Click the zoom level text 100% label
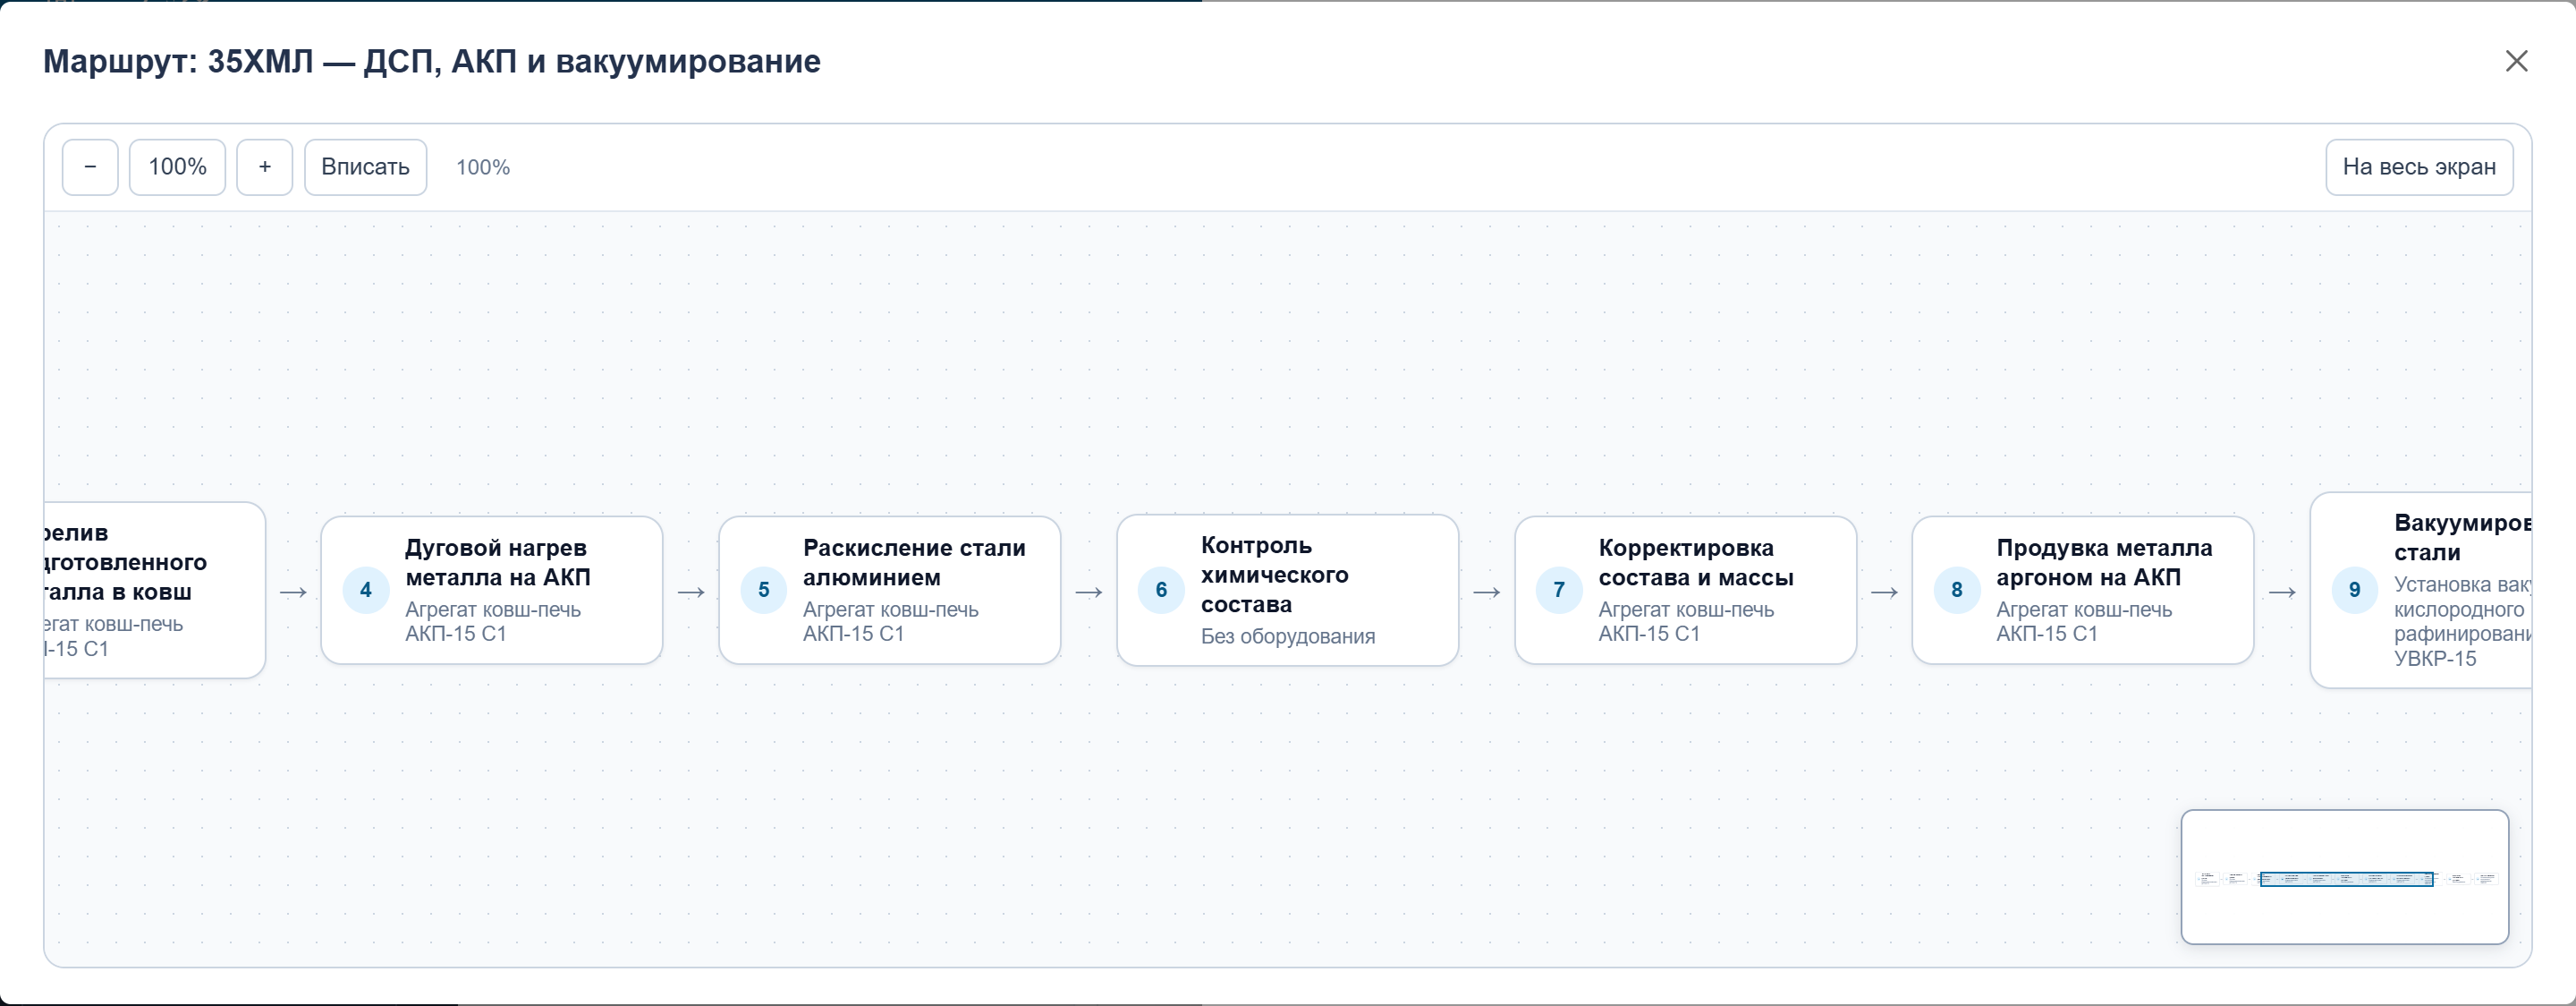The width and height of the screenshot is (2576, 1006). click(483, 167)
